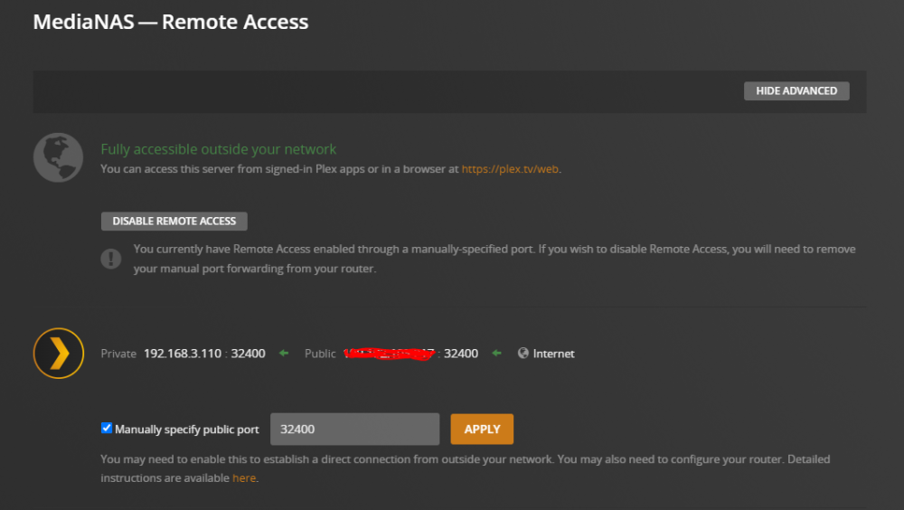Click the redacted public IP address

coord(389,354)
